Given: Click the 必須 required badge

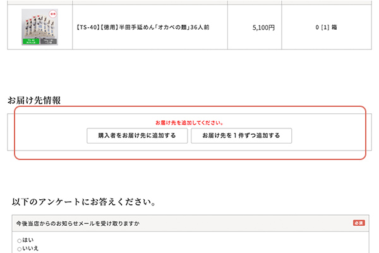Looking at the screenshot, I should [x=359, y=223].
